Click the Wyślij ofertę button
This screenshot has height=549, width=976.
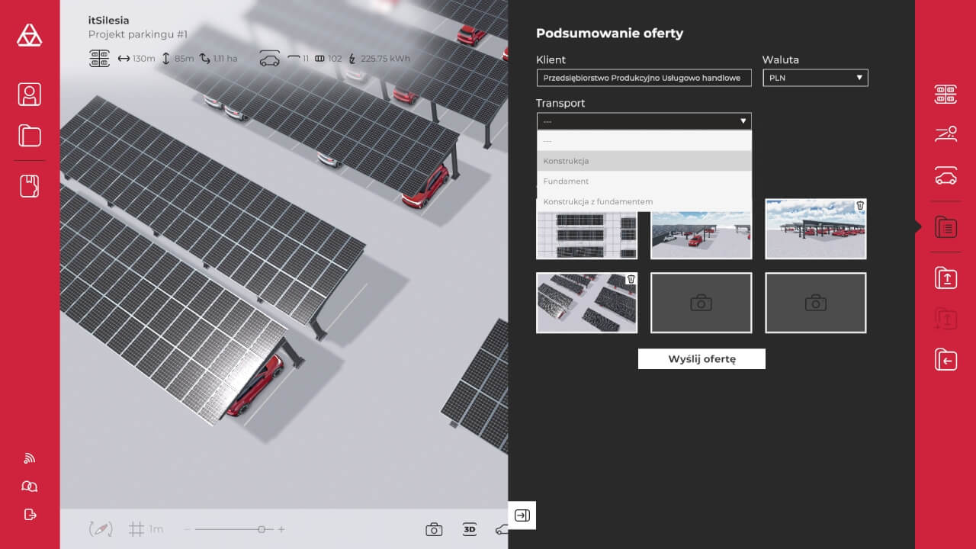(701, 359)
